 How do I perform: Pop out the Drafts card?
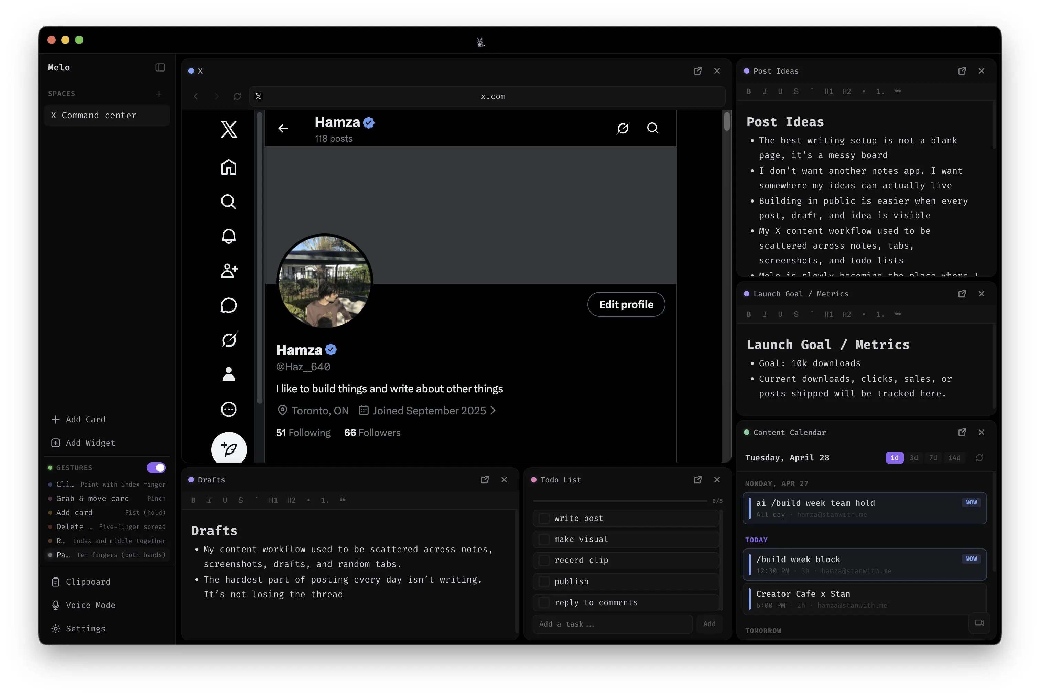pyautogui.click(x=485, y=480)
